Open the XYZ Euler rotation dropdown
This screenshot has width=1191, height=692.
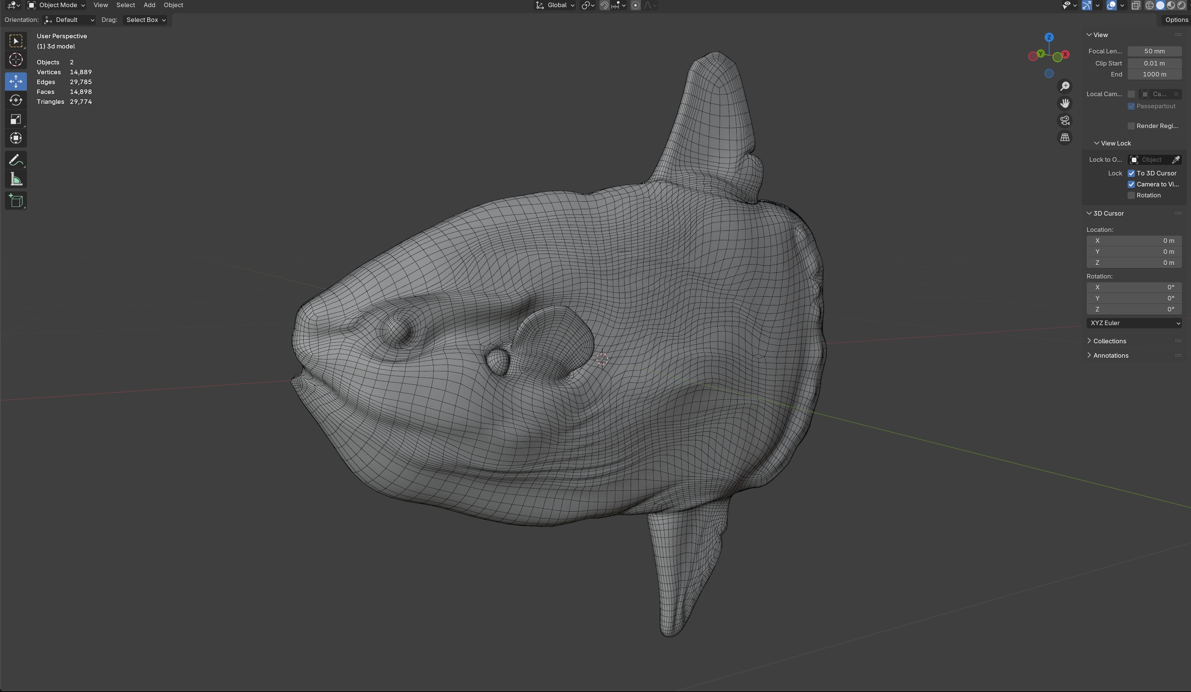pos(1134,323)
